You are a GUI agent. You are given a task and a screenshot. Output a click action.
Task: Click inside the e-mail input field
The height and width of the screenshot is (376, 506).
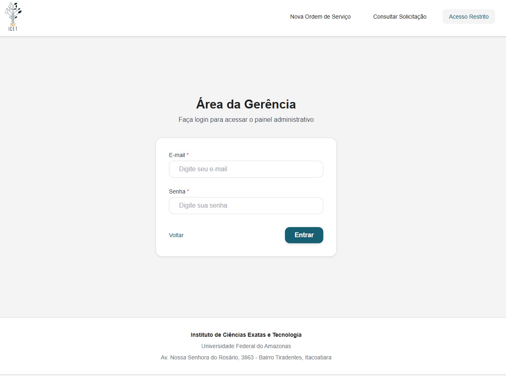246,169
